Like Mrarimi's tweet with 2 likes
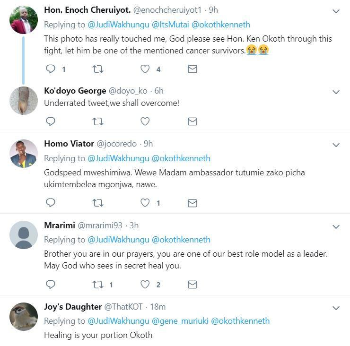This screenshot has width=350, height=346. coord(145,284)
